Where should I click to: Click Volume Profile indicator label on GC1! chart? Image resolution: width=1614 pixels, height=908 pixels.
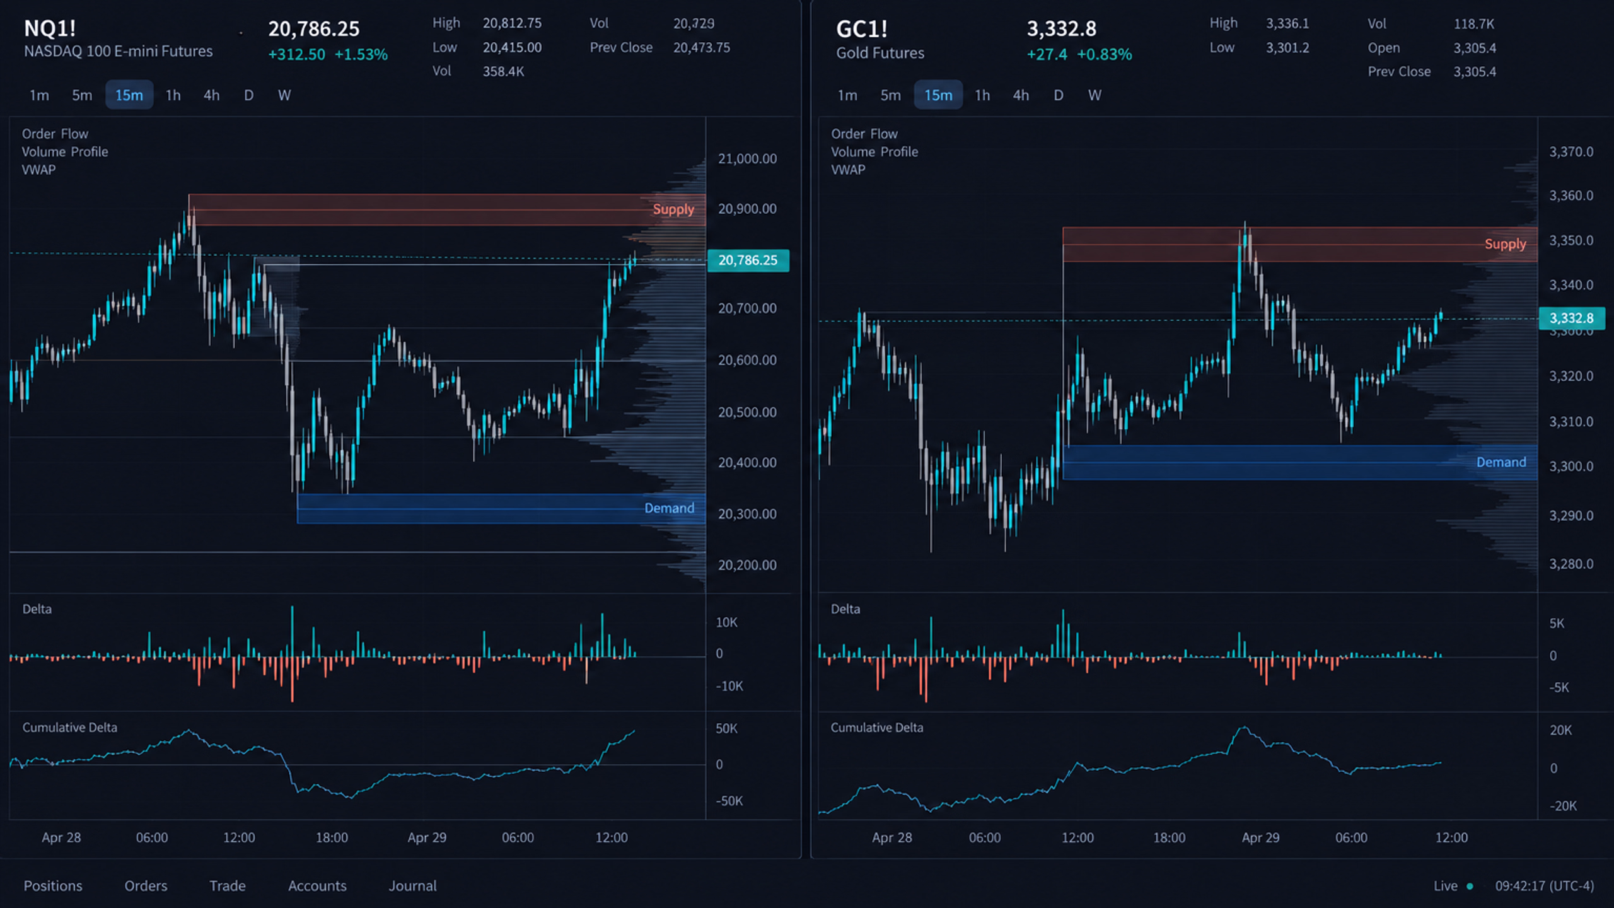[x=874, y=152]
